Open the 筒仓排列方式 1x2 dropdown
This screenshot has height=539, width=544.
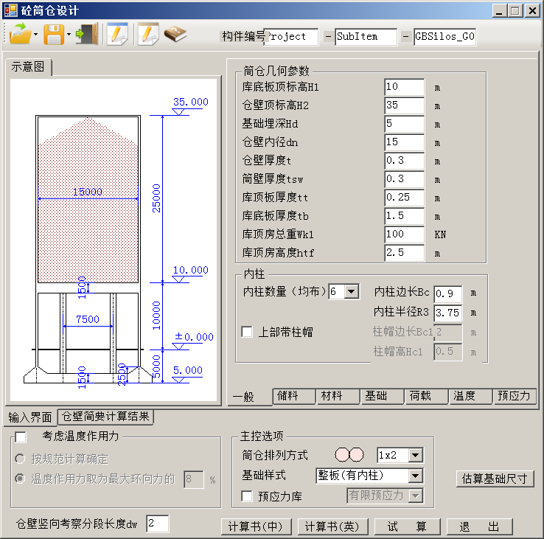click(415, 455)
